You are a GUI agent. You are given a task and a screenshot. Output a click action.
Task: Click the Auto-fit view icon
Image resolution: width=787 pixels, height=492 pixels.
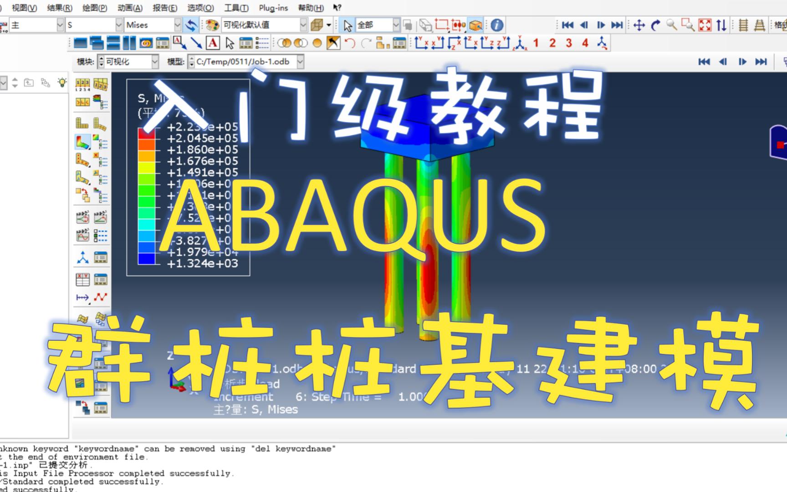coord(705,25)
